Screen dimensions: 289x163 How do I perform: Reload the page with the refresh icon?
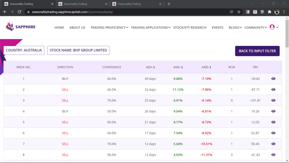pos(19,12)
